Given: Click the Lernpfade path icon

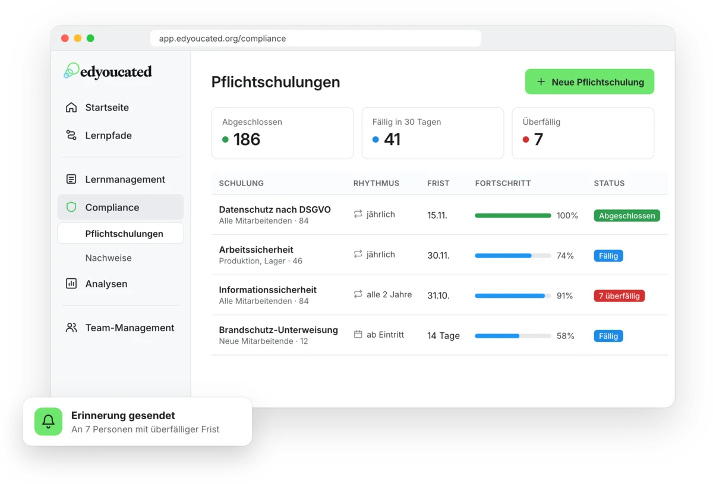Looking at the screenshot, I should click(71, 136).
